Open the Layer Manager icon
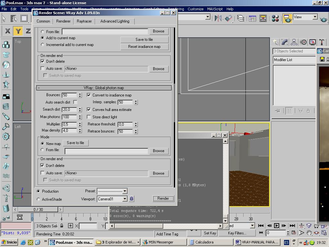 pyautogui.click(x=241, y=18)
